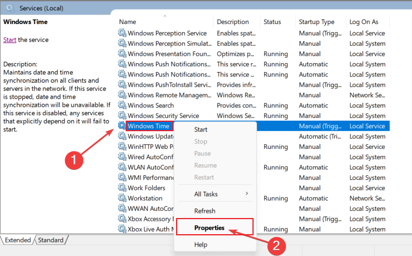Sort services by the Name column header
Image resolution: width=412 pixels, height=256 pixels.
pos(128,22)
